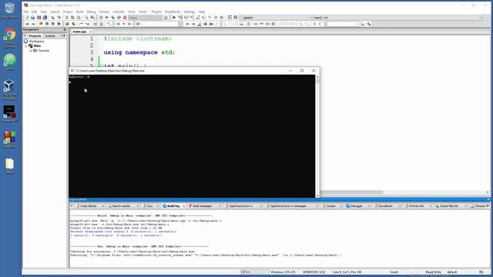This screenshot has height=277, width=493.
Task: Click the Build and run toolbar icon
Action: coord(113,18)
